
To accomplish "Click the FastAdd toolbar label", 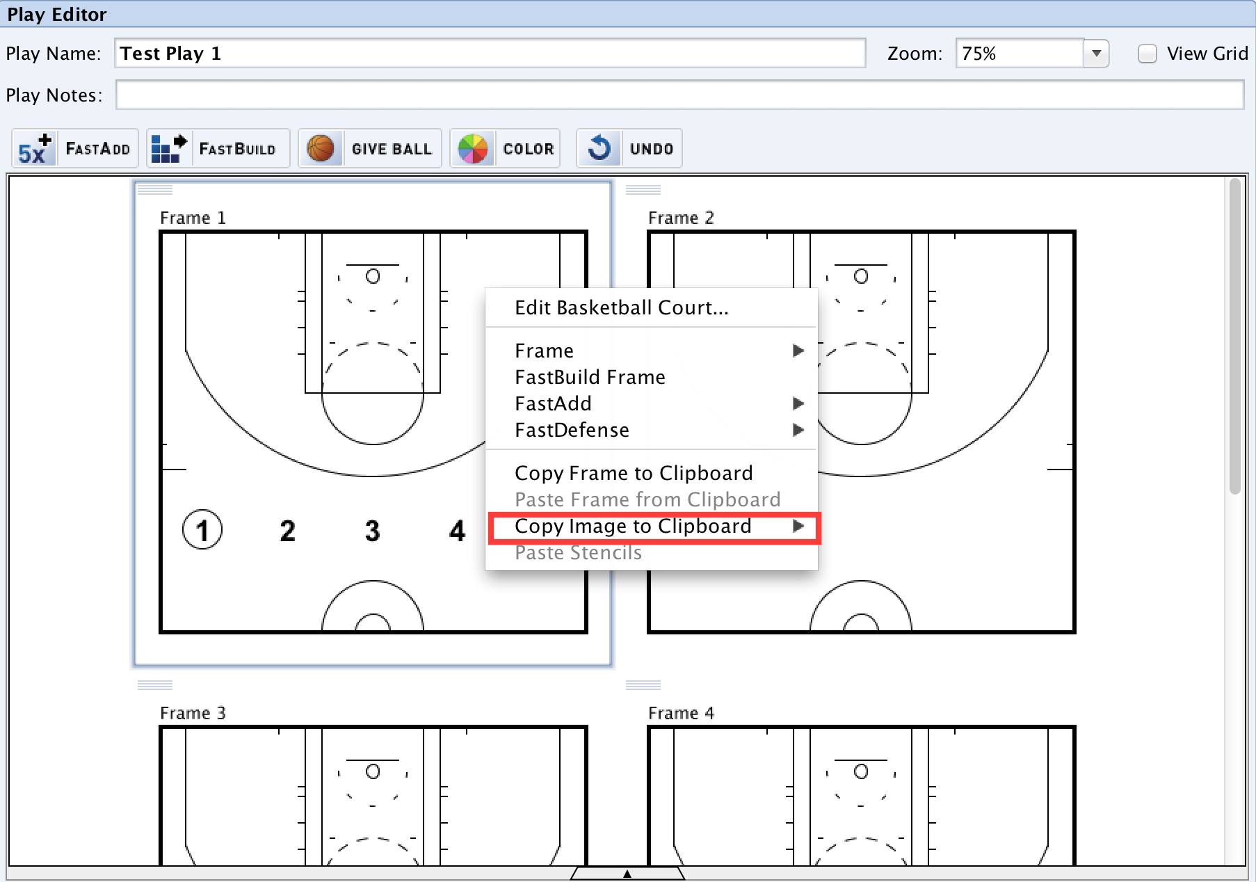I will tap(98, 149).
